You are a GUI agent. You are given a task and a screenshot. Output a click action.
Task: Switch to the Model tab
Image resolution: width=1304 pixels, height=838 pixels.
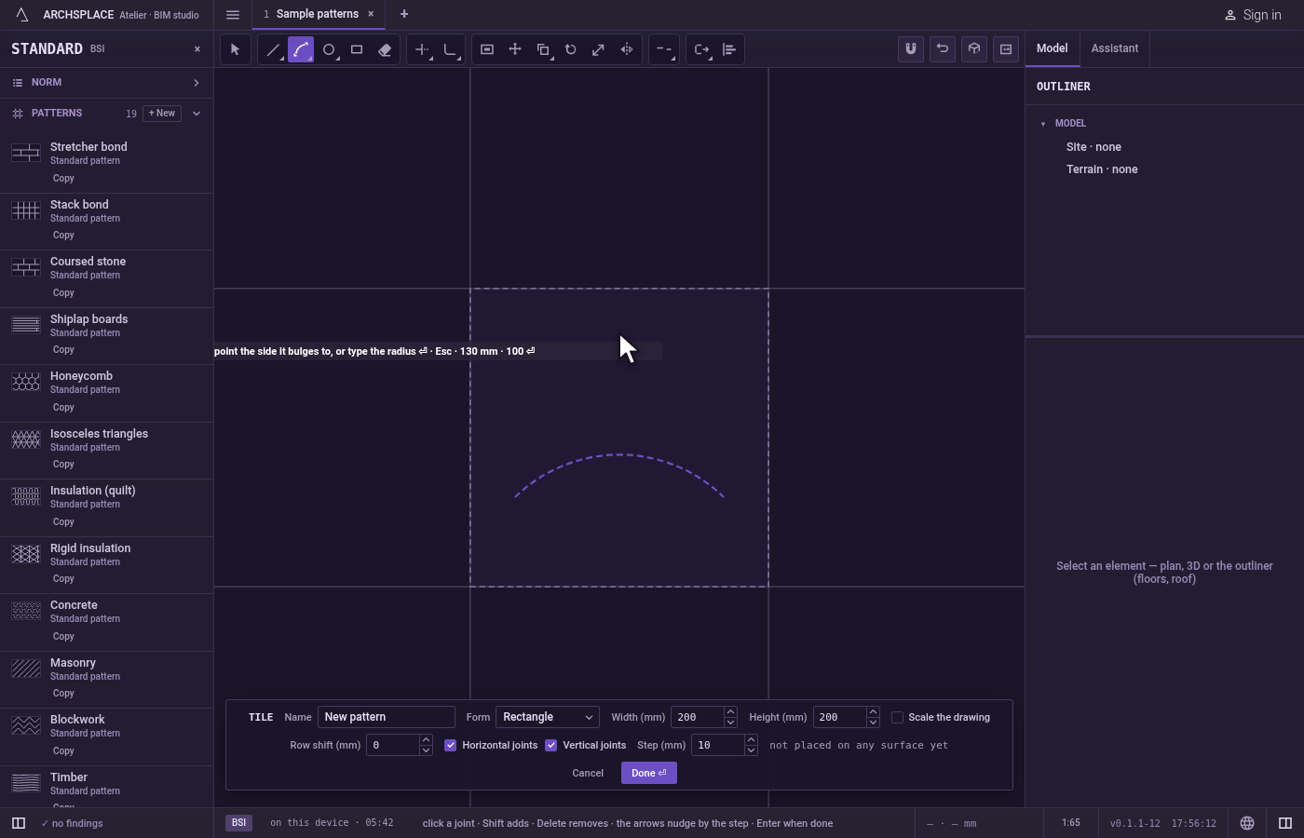(1053, 48)
